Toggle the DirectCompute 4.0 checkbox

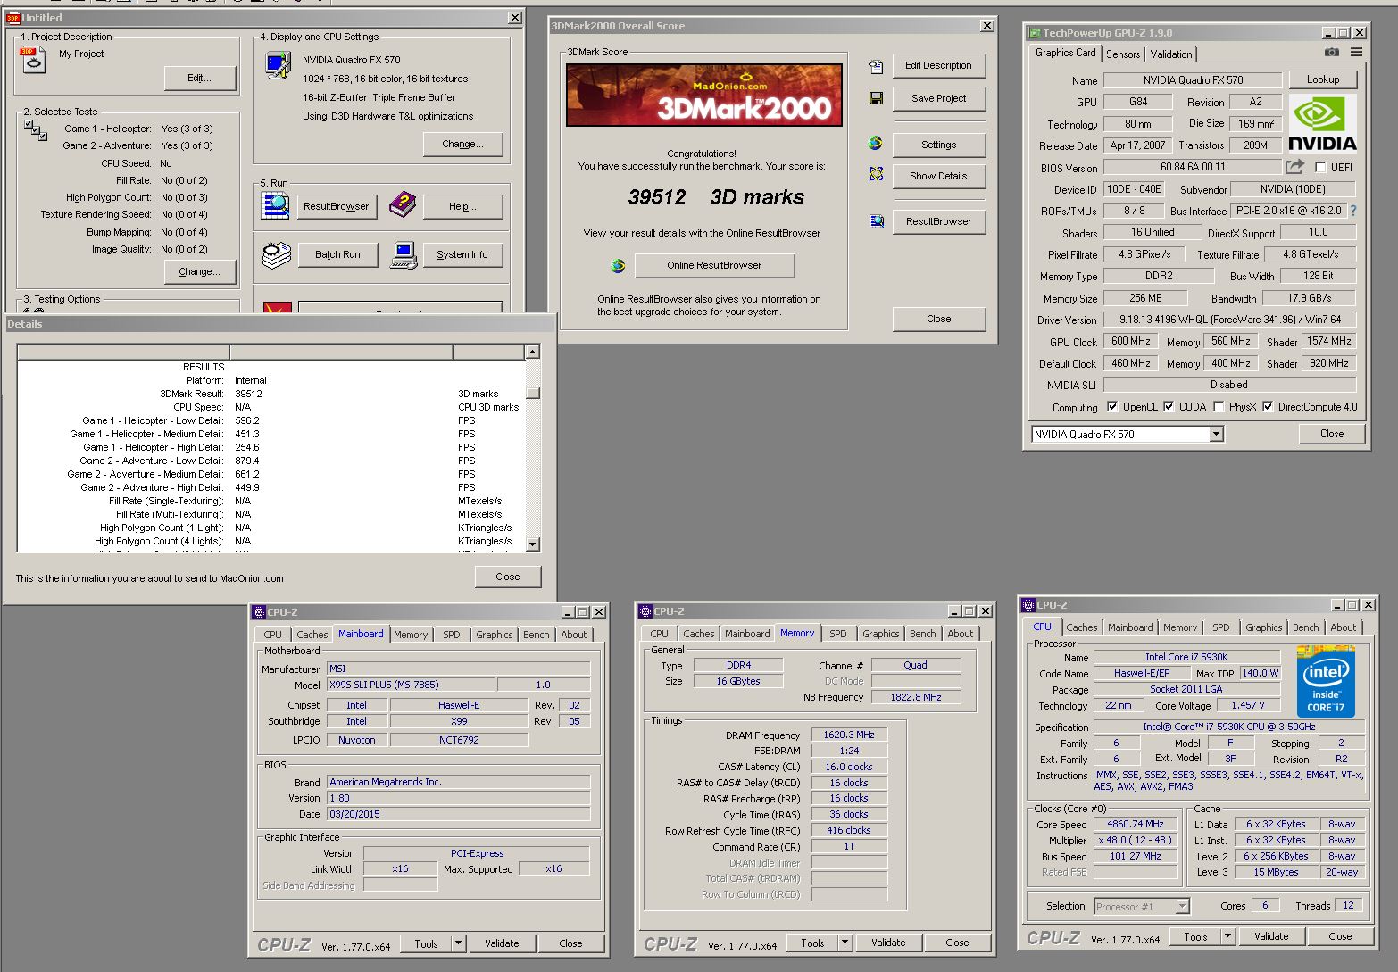point(1268,407)
